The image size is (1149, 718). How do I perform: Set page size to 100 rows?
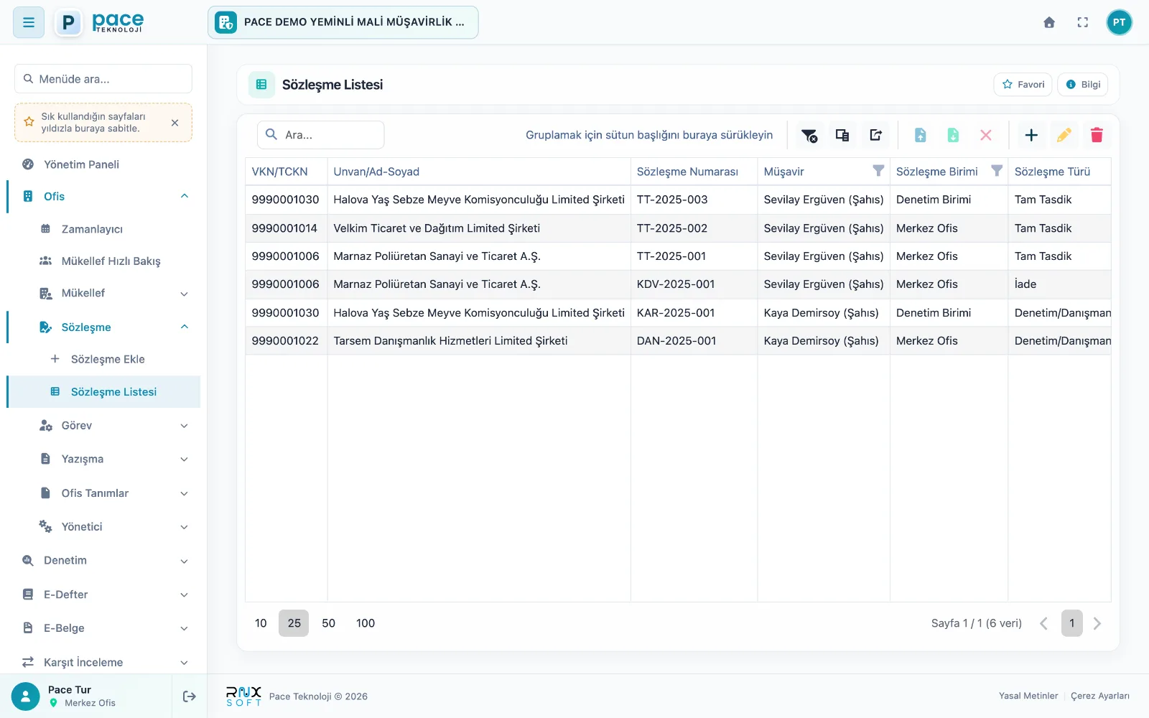click(366, 623)
